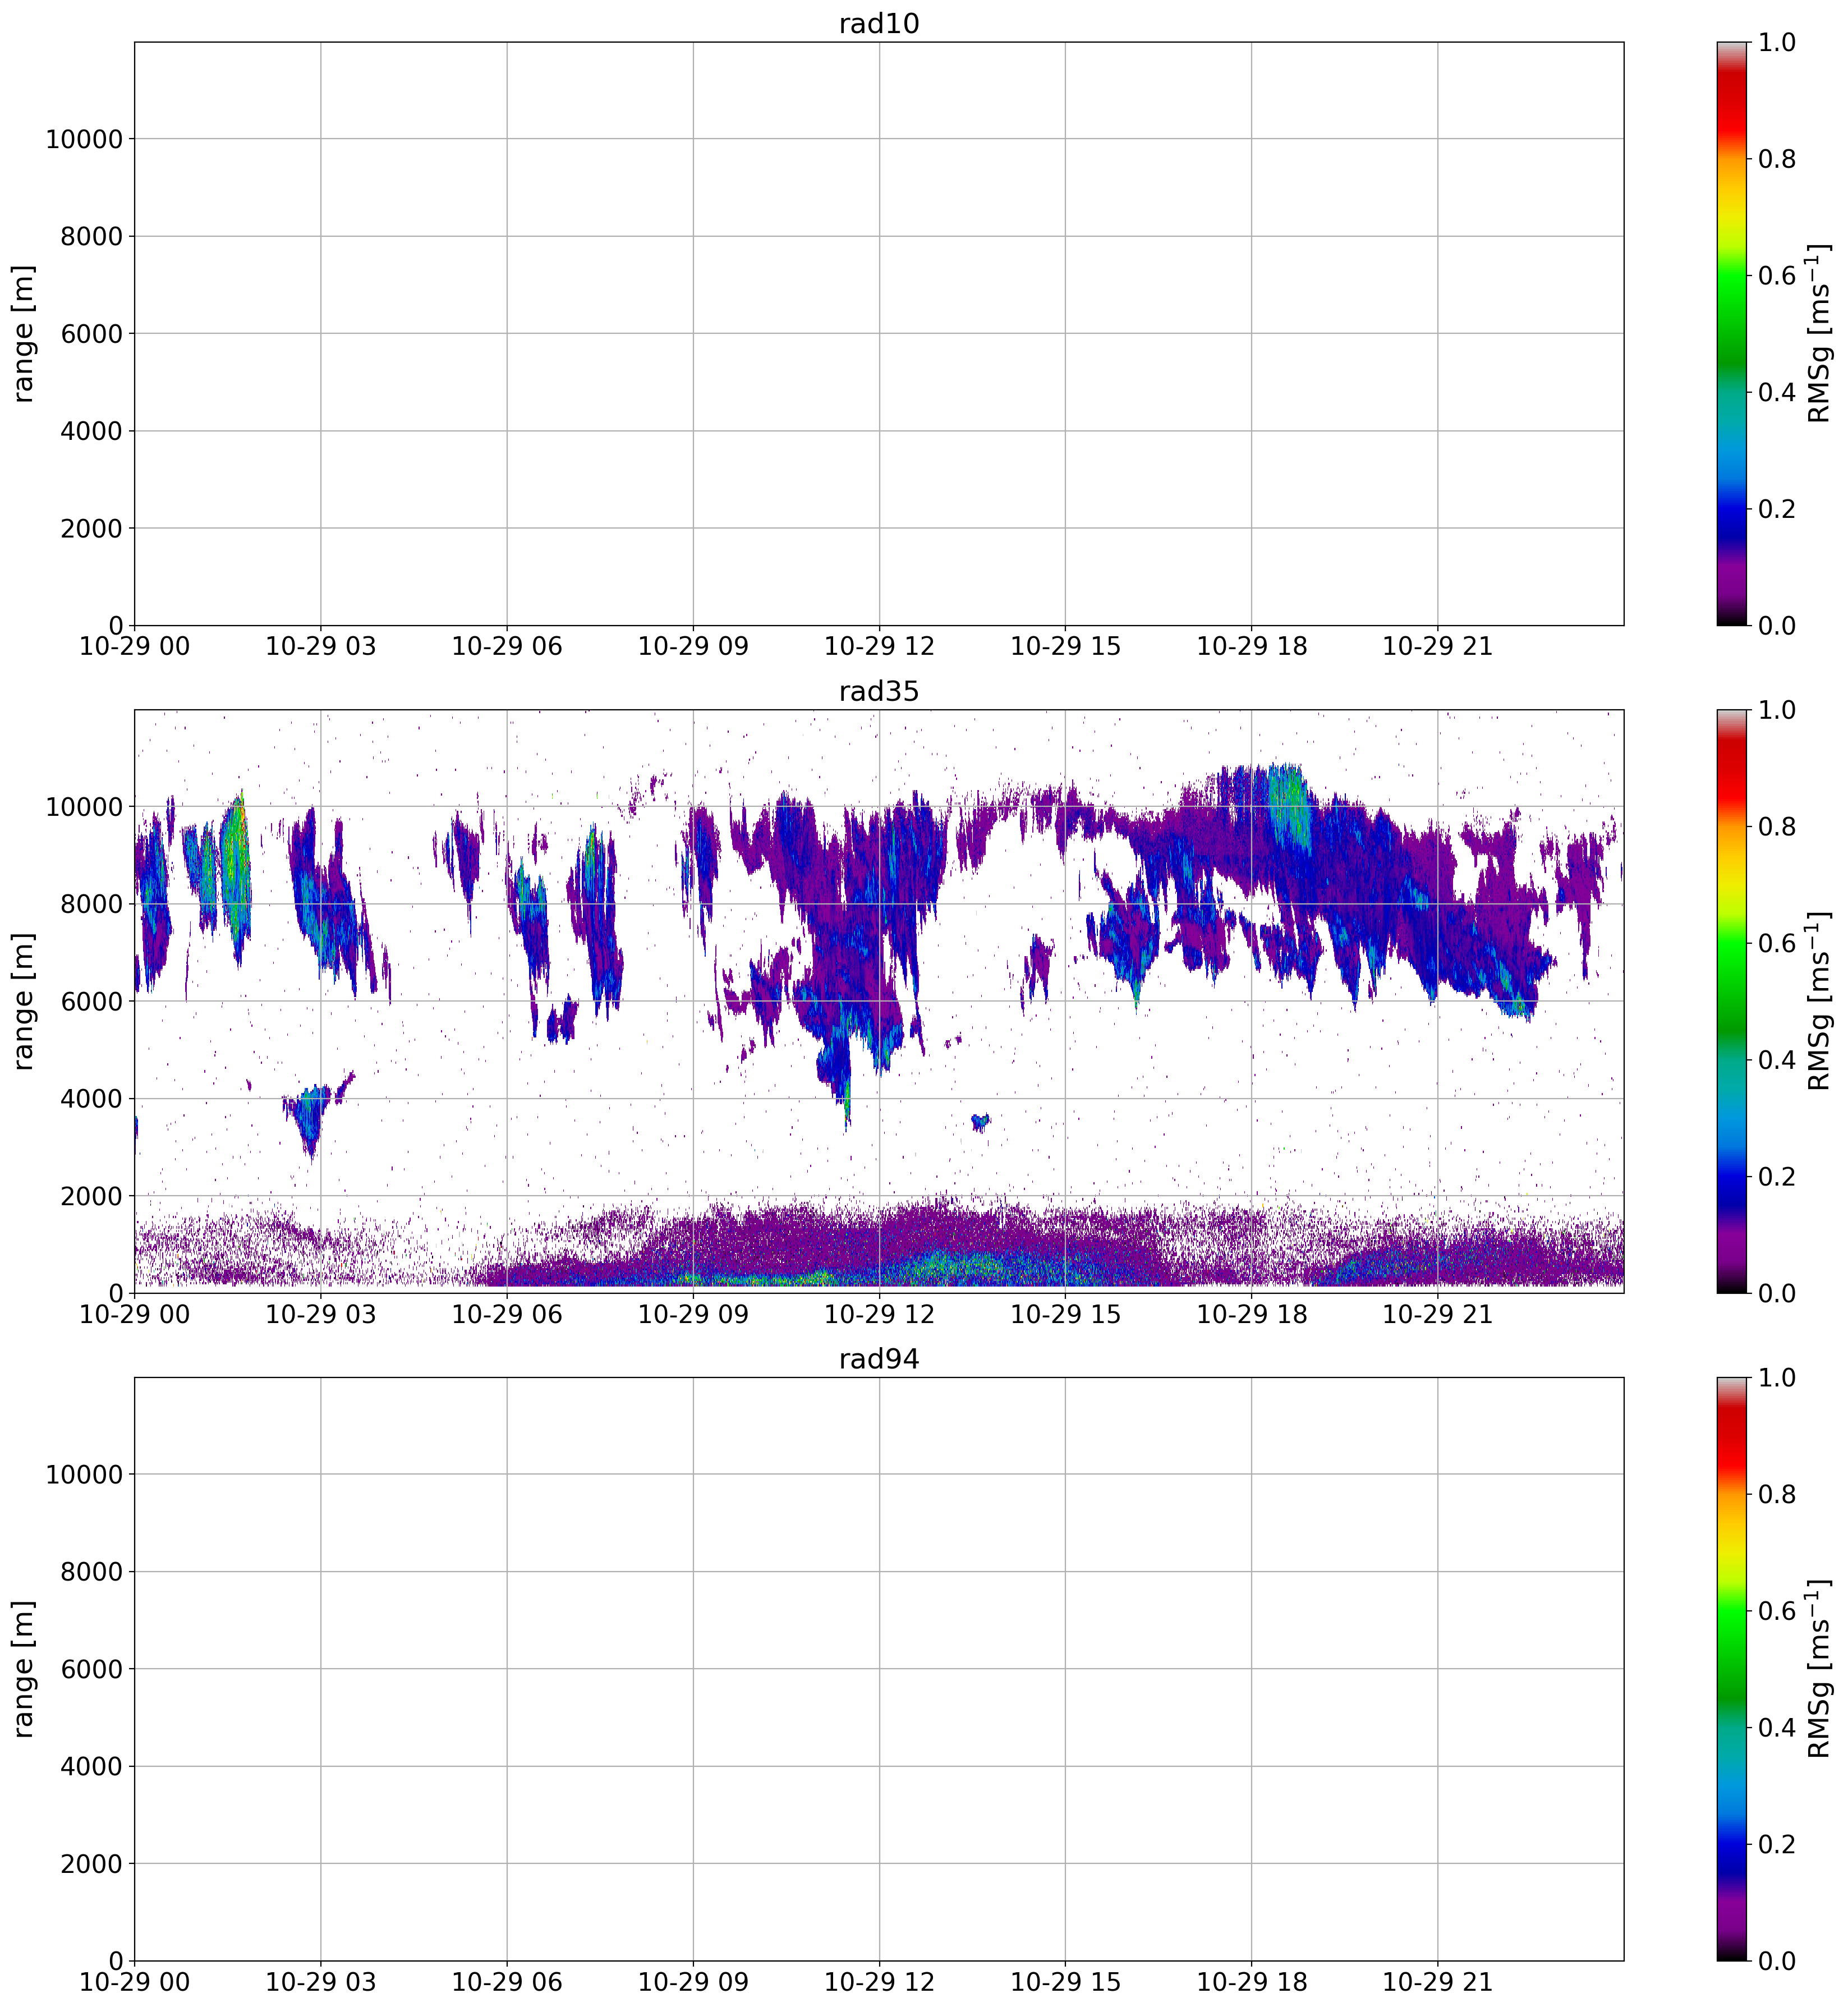The height and width of the screenshot is (2007, 1848).
Task: Click the 10000 y-tick of rad35 plot
Action: tap(84, 807)
